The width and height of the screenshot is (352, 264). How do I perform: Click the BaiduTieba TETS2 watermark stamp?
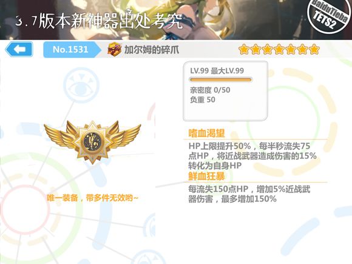[x=330, y=15]
